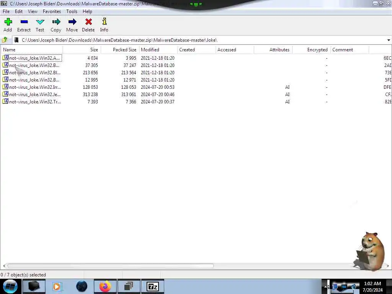Open the Tools menu
The width and height of the screenshot is (392, 294).
pos(72,11)
